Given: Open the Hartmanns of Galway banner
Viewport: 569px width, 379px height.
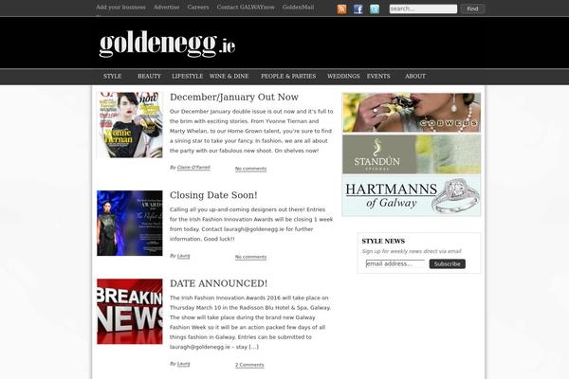Looking at the screenshot, I should pyautogui.click(x=412, y=196).
